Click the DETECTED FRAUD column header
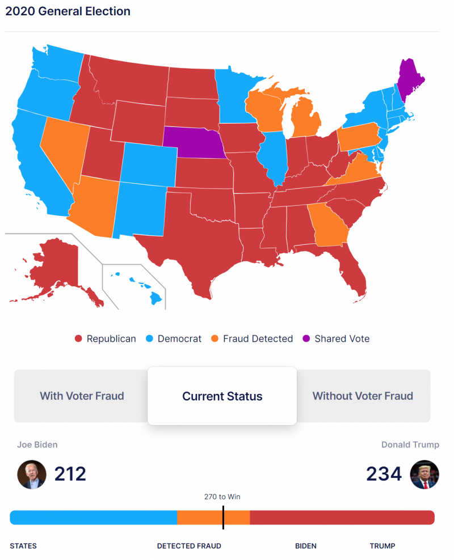 point(189,546)
